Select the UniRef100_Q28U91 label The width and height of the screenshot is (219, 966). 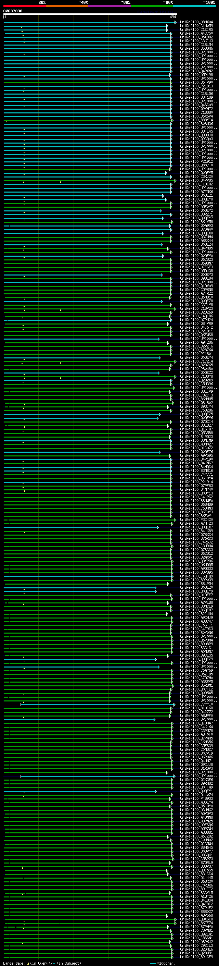click(x=196, y=953)
